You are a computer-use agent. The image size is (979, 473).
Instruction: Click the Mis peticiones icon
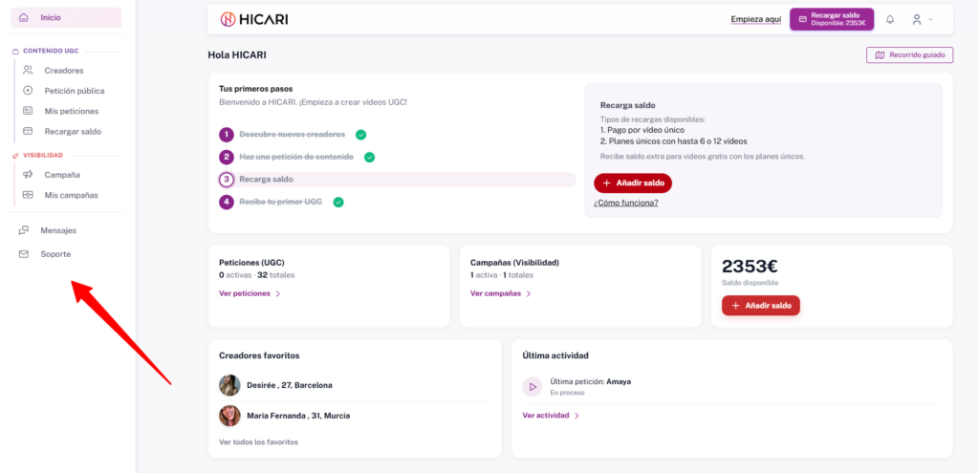(28, 111)
